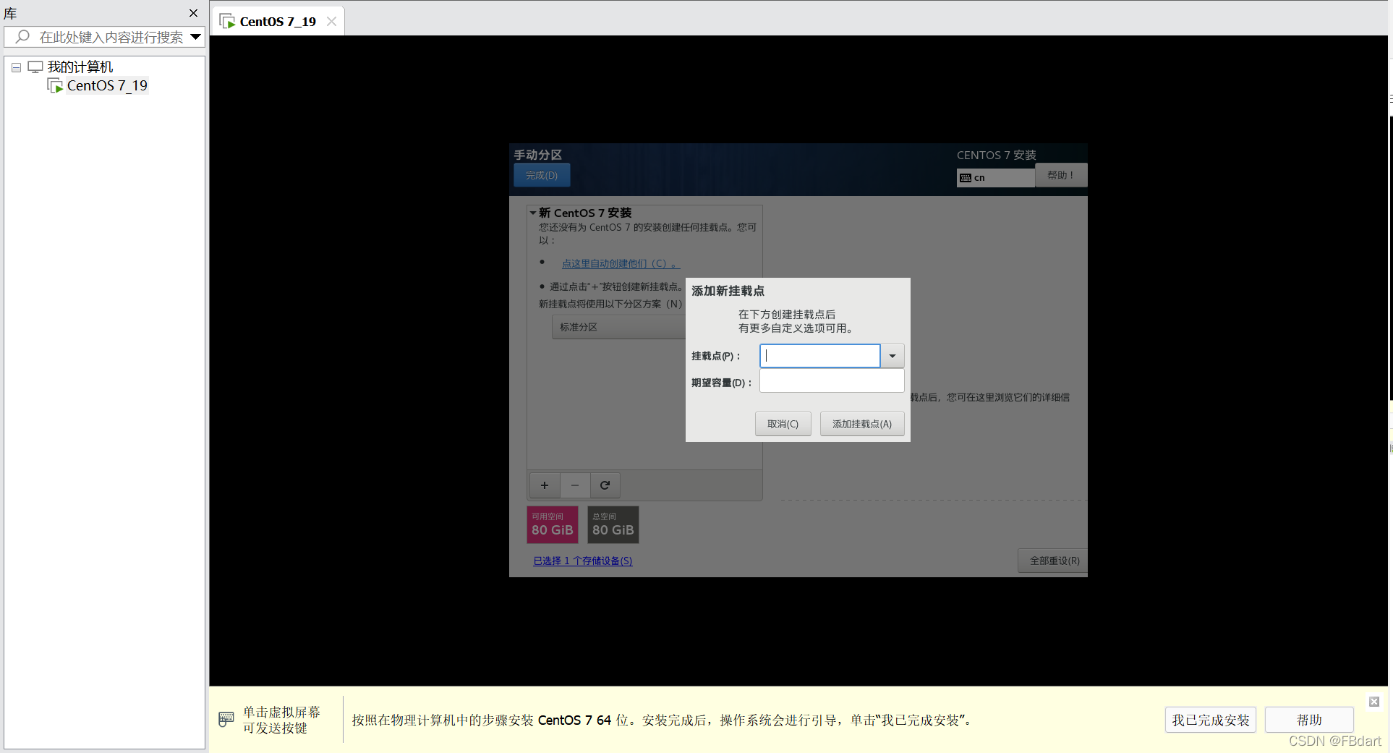Collapse the 我的计算机 tree node

click(15, 67)
